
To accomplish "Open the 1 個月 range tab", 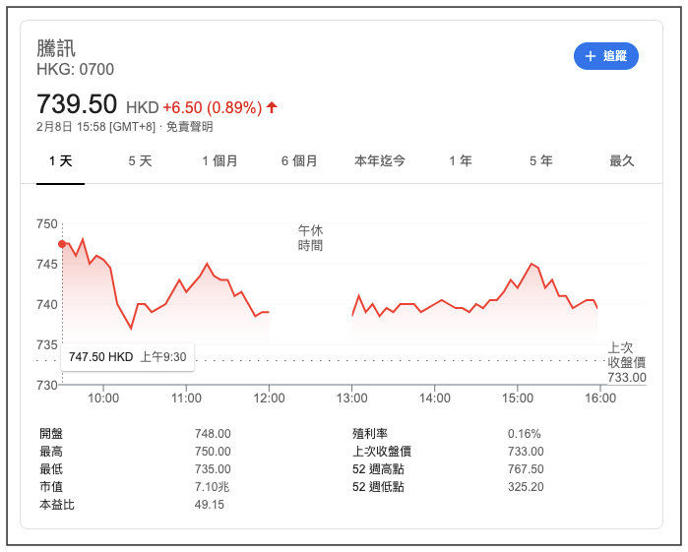I will pos(219,160).
